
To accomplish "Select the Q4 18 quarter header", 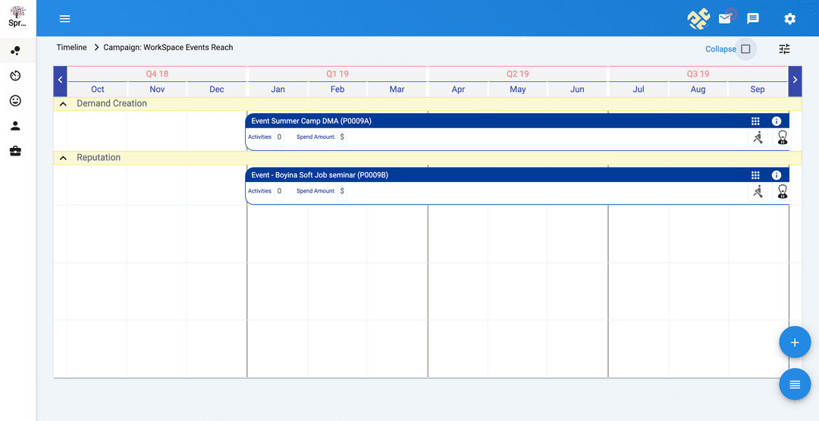I will pyautogui.click(x=157, y=74).
